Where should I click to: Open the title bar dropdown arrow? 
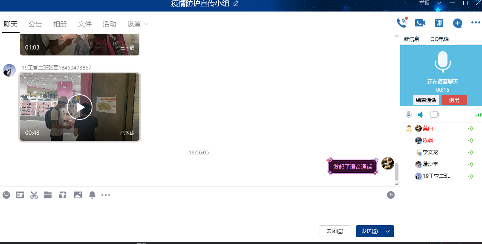click(x=439, y=3)
